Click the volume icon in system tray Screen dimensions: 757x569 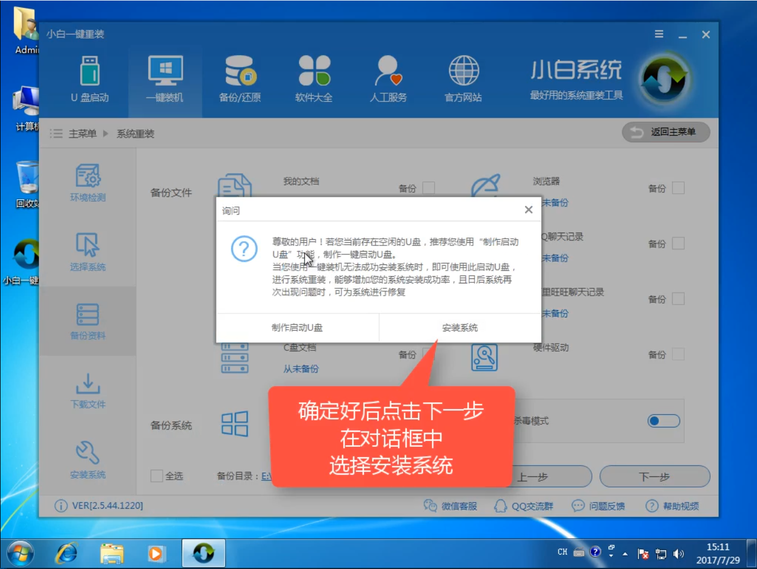[x=678, y=554]
